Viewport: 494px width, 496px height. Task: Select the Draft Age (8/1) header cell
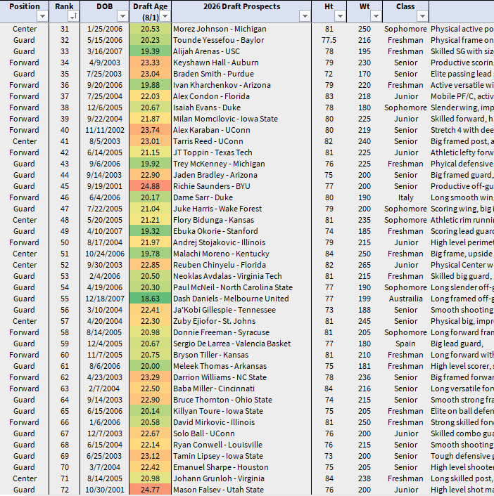150,11
